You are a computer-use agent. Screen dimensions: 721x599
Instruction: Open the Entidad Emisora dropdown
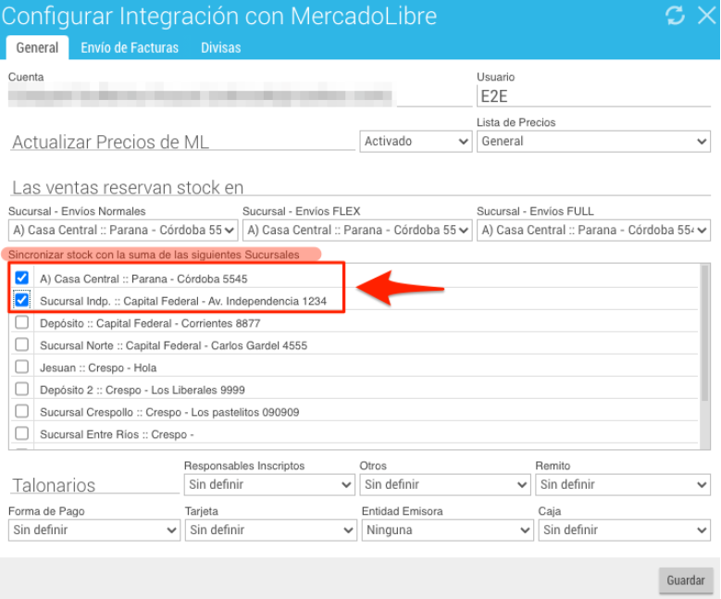[x=447, y=530]
